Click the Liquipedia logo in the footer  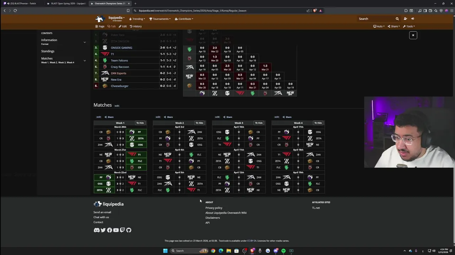108,204
